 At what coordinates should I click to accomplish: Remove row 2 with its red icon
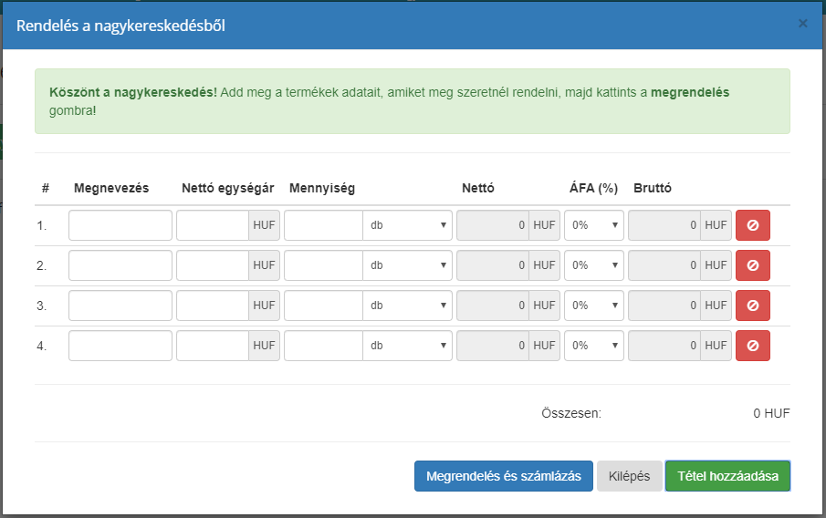(752, 265)
